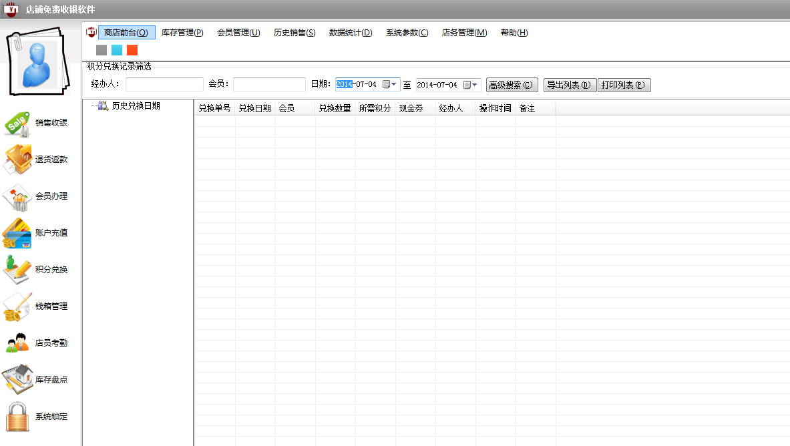Sort by 兑换日期 column header
This screenshot has height=446, width=790.
[x=255, y=108]
